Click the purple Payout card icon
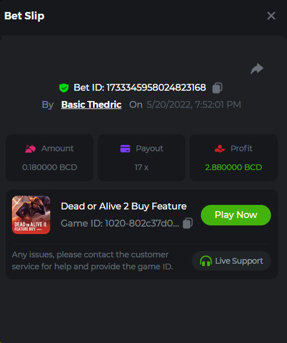Viewport: 287px width, 343px height. pos(125,148)
